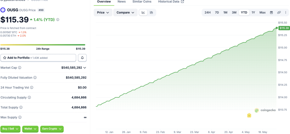
Task: Click the #99 rank badge
Action: (x=41, y=10)
